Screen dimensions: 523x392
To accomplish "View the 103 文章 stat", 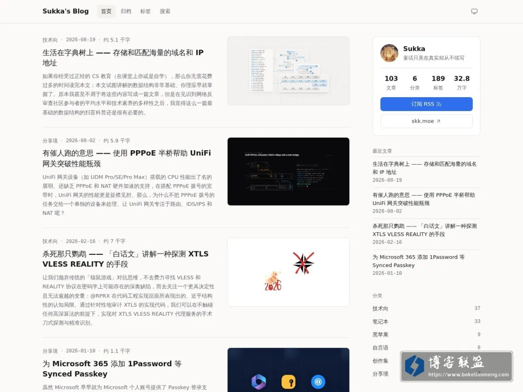I will (391, 82).
